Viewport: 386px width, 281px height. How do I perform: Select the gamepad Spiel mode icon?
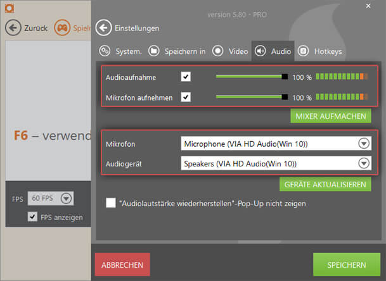coord(62,28)
